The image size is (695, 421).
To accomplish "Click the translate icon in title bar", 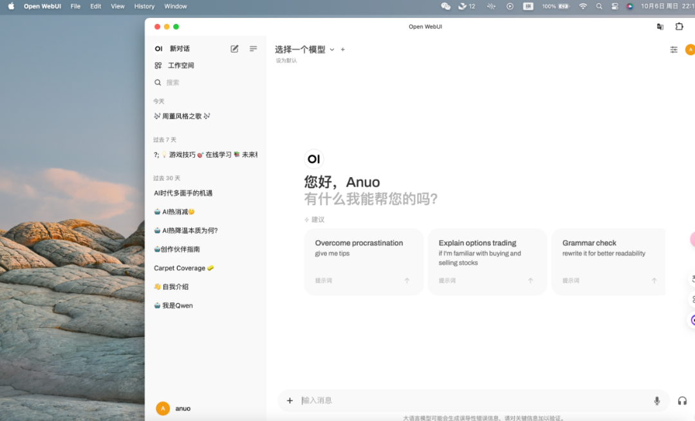I will coord(660,26).
